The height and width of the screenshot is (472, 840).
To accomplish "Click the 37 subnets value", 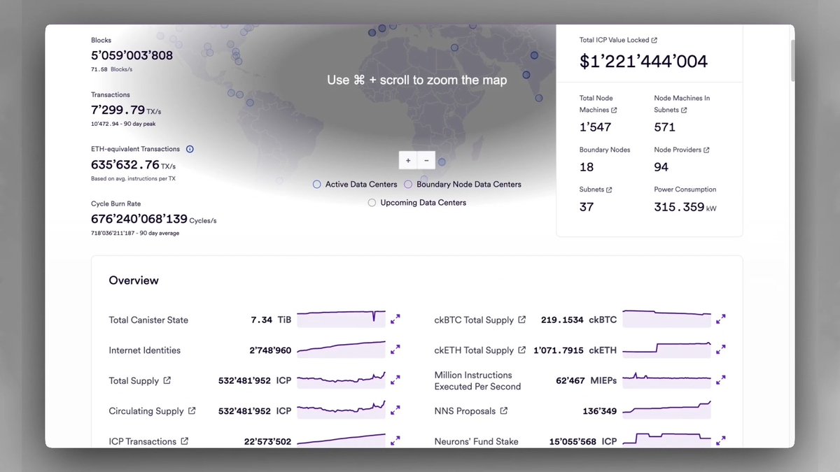I will (x=587, y=207).
